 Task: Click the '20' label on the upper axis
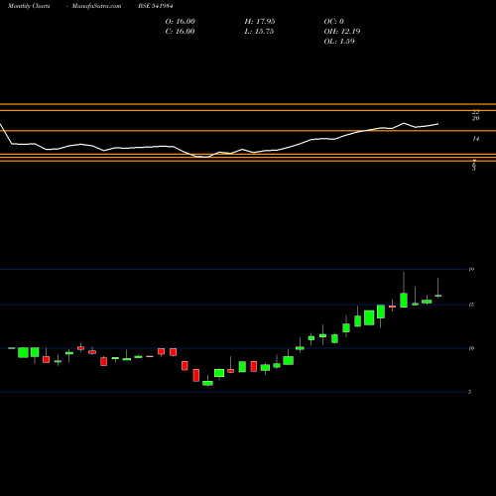(x=475, y=118)
